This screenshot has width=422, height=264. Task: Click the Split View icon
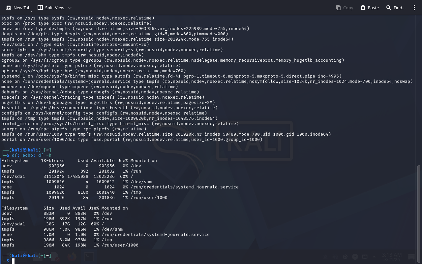click(40, 8)
